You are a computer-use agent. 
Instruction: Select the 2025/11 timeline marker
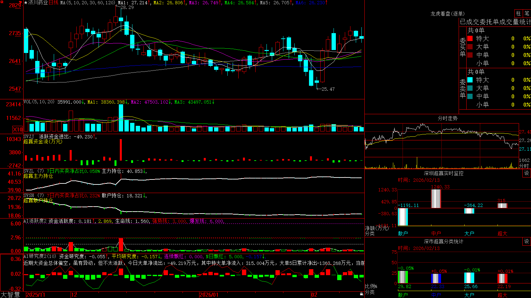[x=36, y=295]
